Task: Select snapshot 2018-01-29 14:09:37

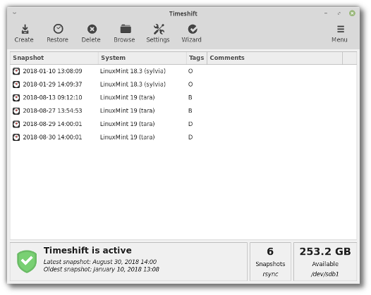Action: (x=183, y=84)
